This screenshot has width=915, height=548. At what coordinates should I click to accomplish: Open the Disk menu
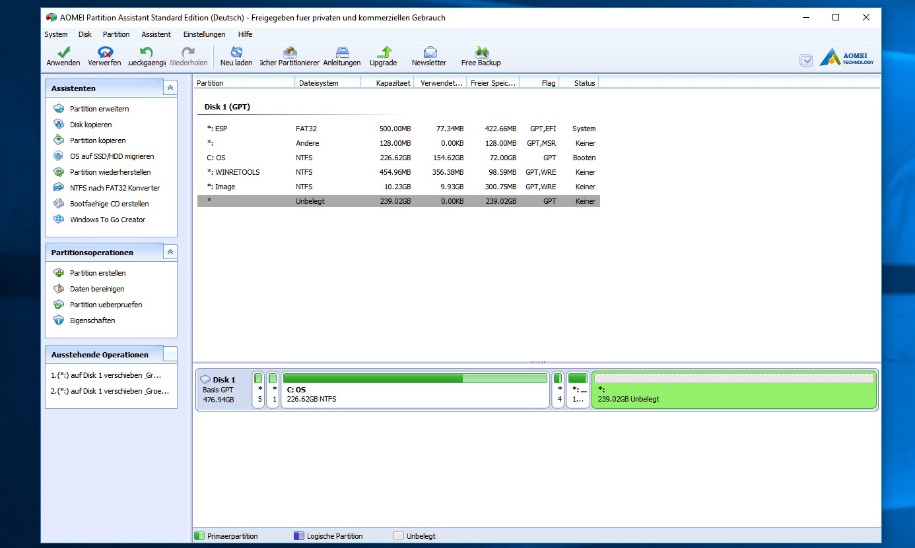(x=85, y=34)
